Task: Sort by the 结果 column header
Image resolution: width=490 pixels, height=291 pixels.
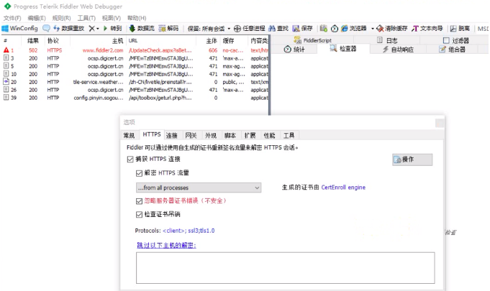Action: 33,40
